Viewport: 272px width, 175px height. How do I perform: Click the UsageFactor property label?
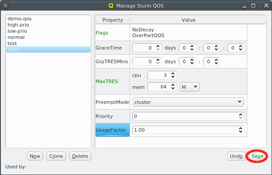pos(112,130)
